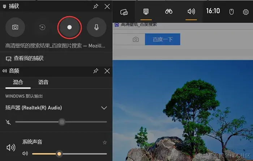
Task: Start recording with the record button
Action: pyautogui.click(x=69, y=27)
